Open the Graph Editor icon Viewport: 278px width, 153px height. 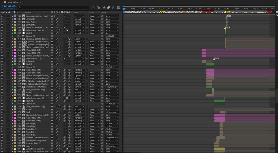[119, 7]
